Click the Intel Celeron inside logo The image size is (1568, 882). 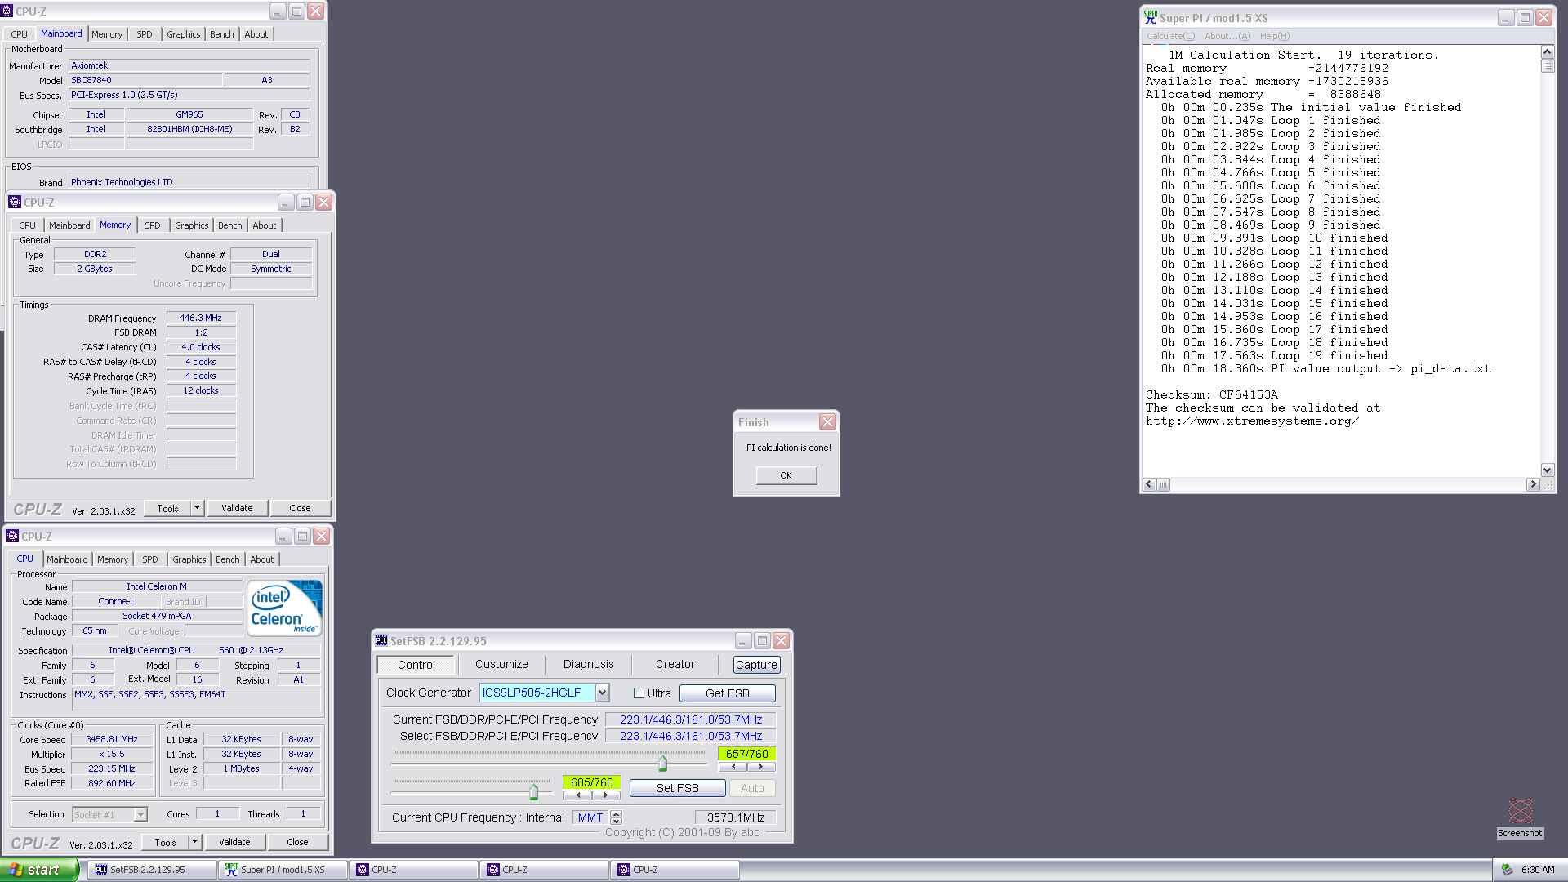pyautogui.click(x=284, y=608)
